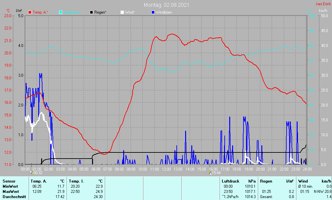Select the moon marker icon at 00:32

(x=32, y=173)
